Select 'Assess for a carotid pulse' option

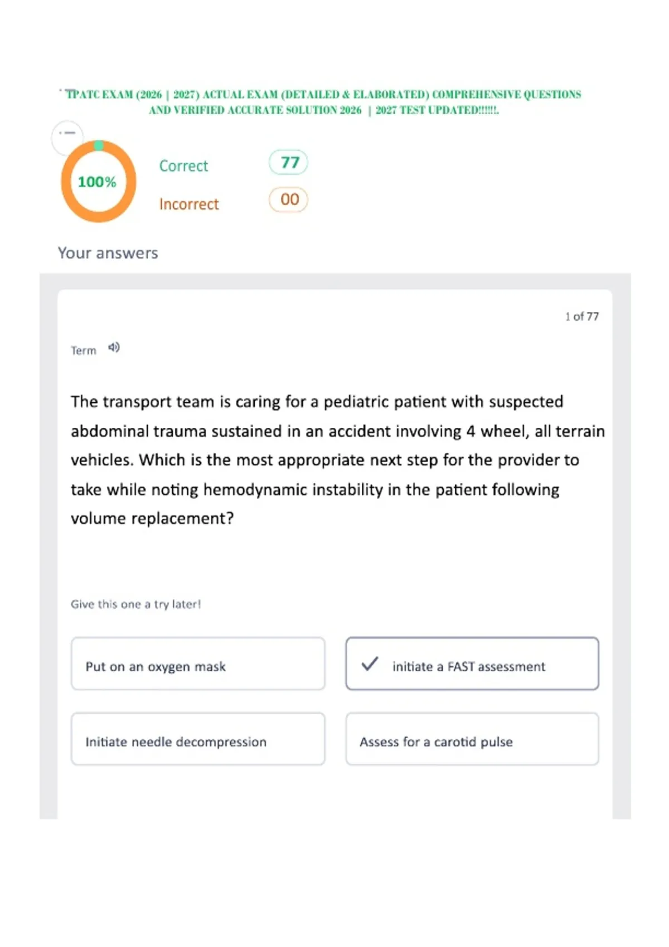[x=472, y=739]
